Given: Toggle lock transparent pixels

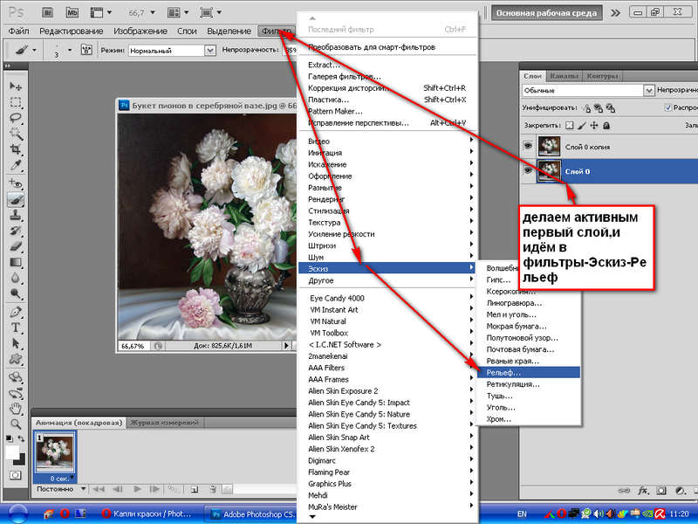Looking at the screenshot, I should (x=570, y=126).
